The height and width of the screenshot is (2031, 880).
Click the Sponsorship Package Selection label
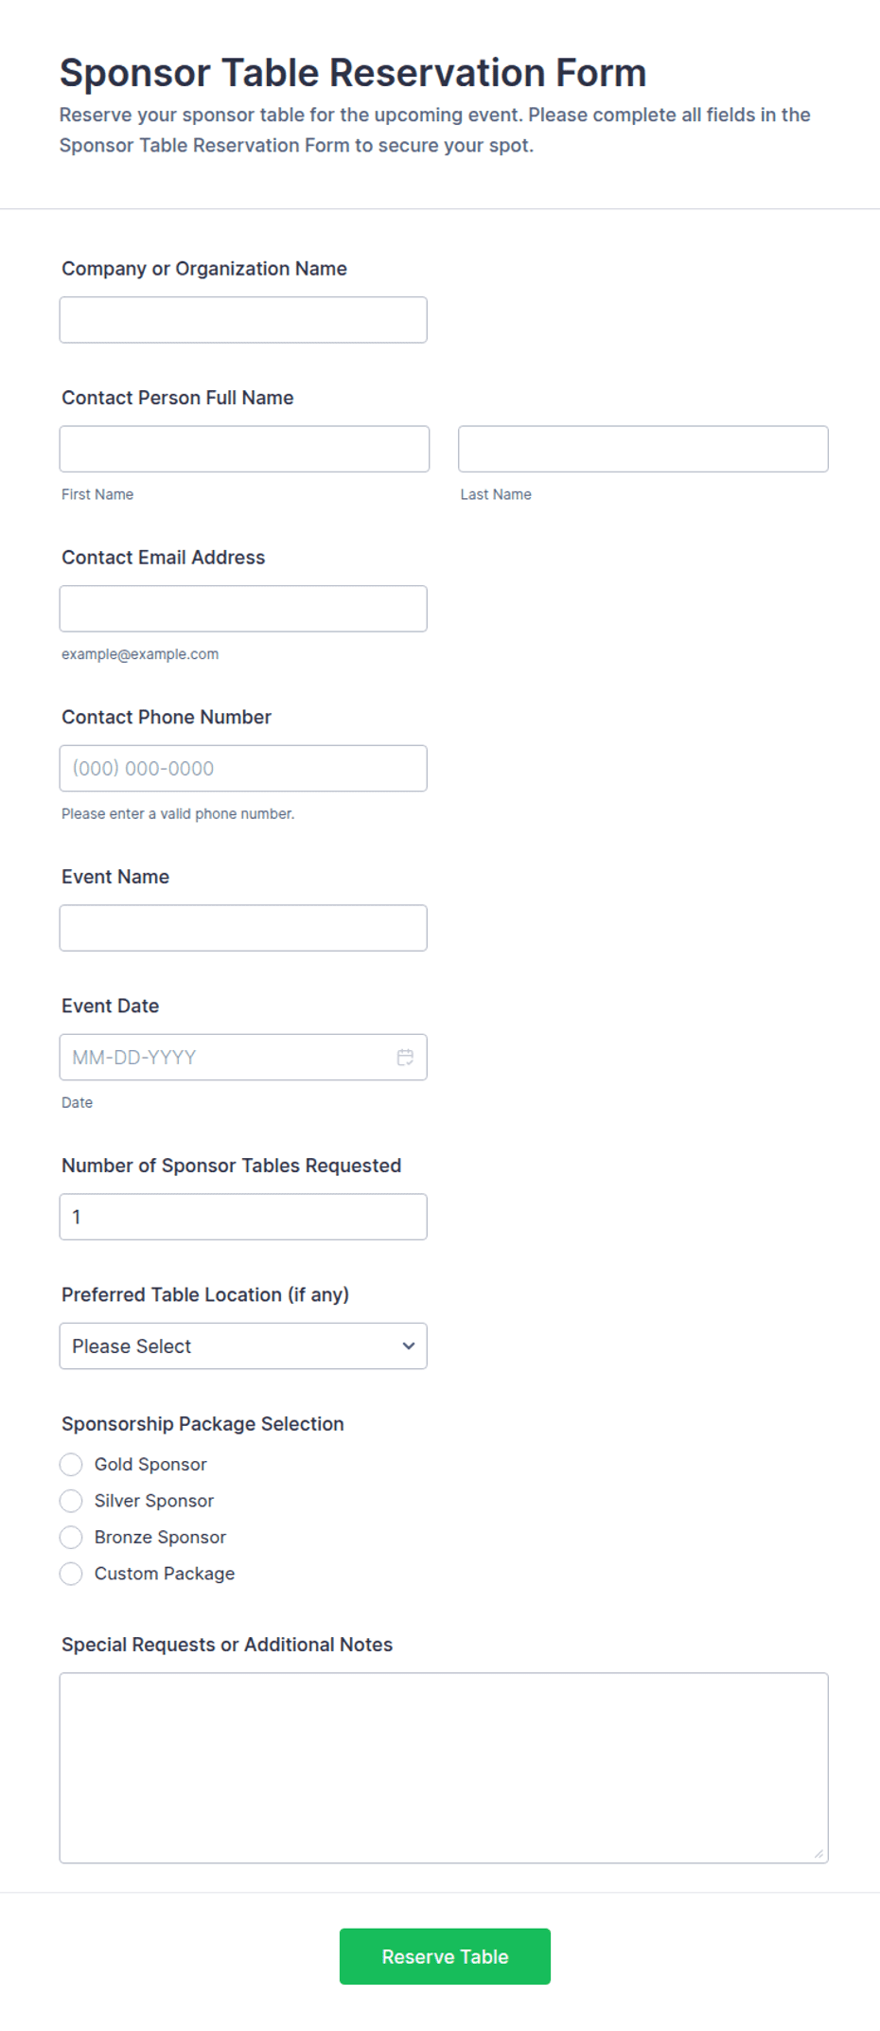click(202, 1424)
